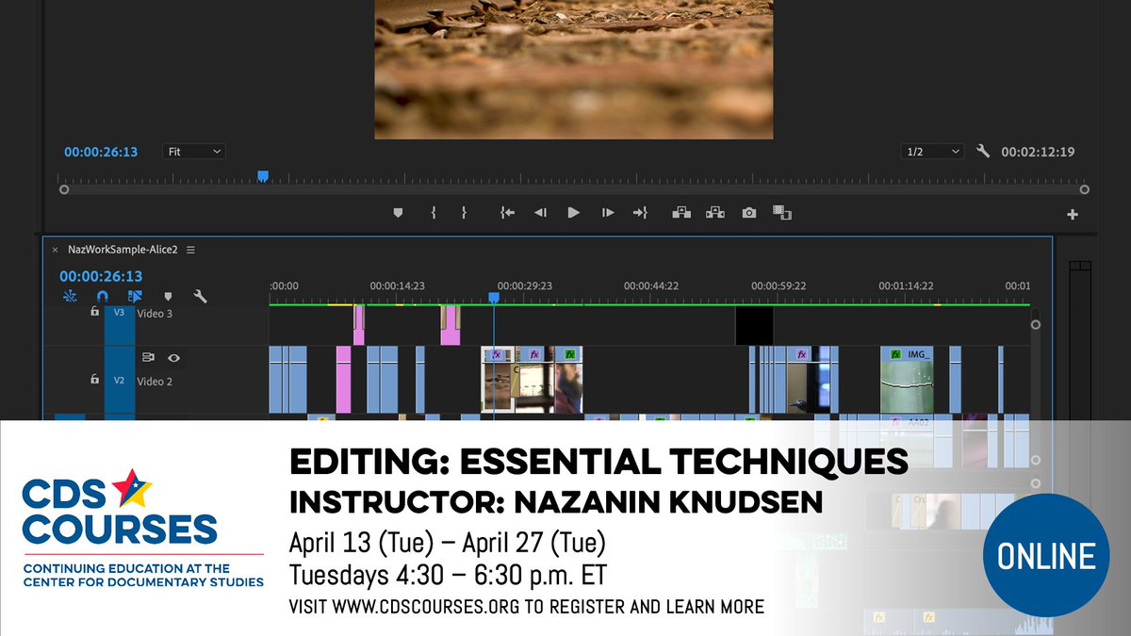
Task: Select the first pink clip on Video 3
Action: 358,325
